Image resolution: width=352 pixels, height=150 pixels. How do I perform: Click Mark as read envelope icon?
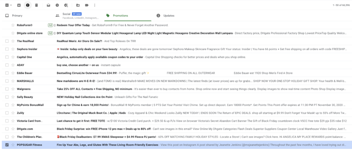(x=49, y=5)
